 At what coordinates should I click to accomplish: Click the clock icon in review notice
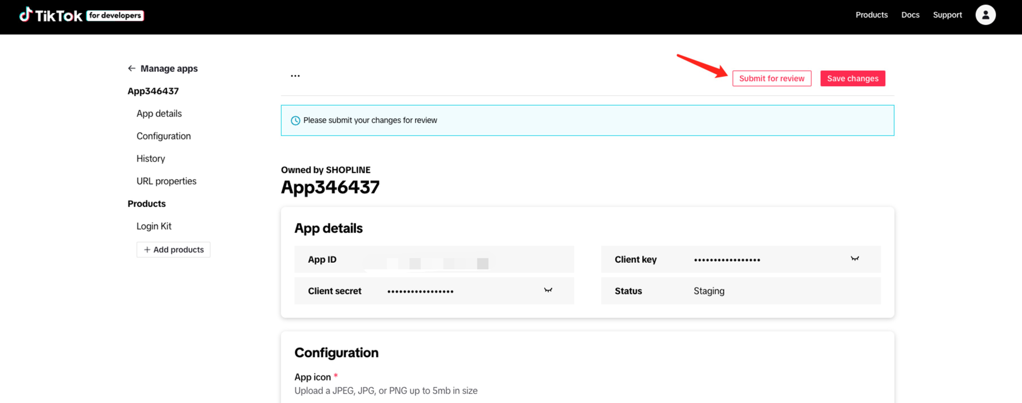click(x=295, y=120)
